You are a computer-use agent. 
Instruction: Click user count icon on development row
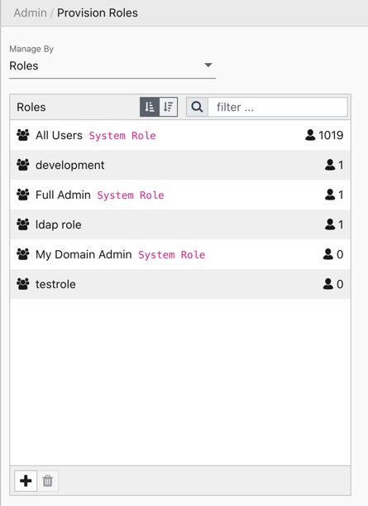330,165
